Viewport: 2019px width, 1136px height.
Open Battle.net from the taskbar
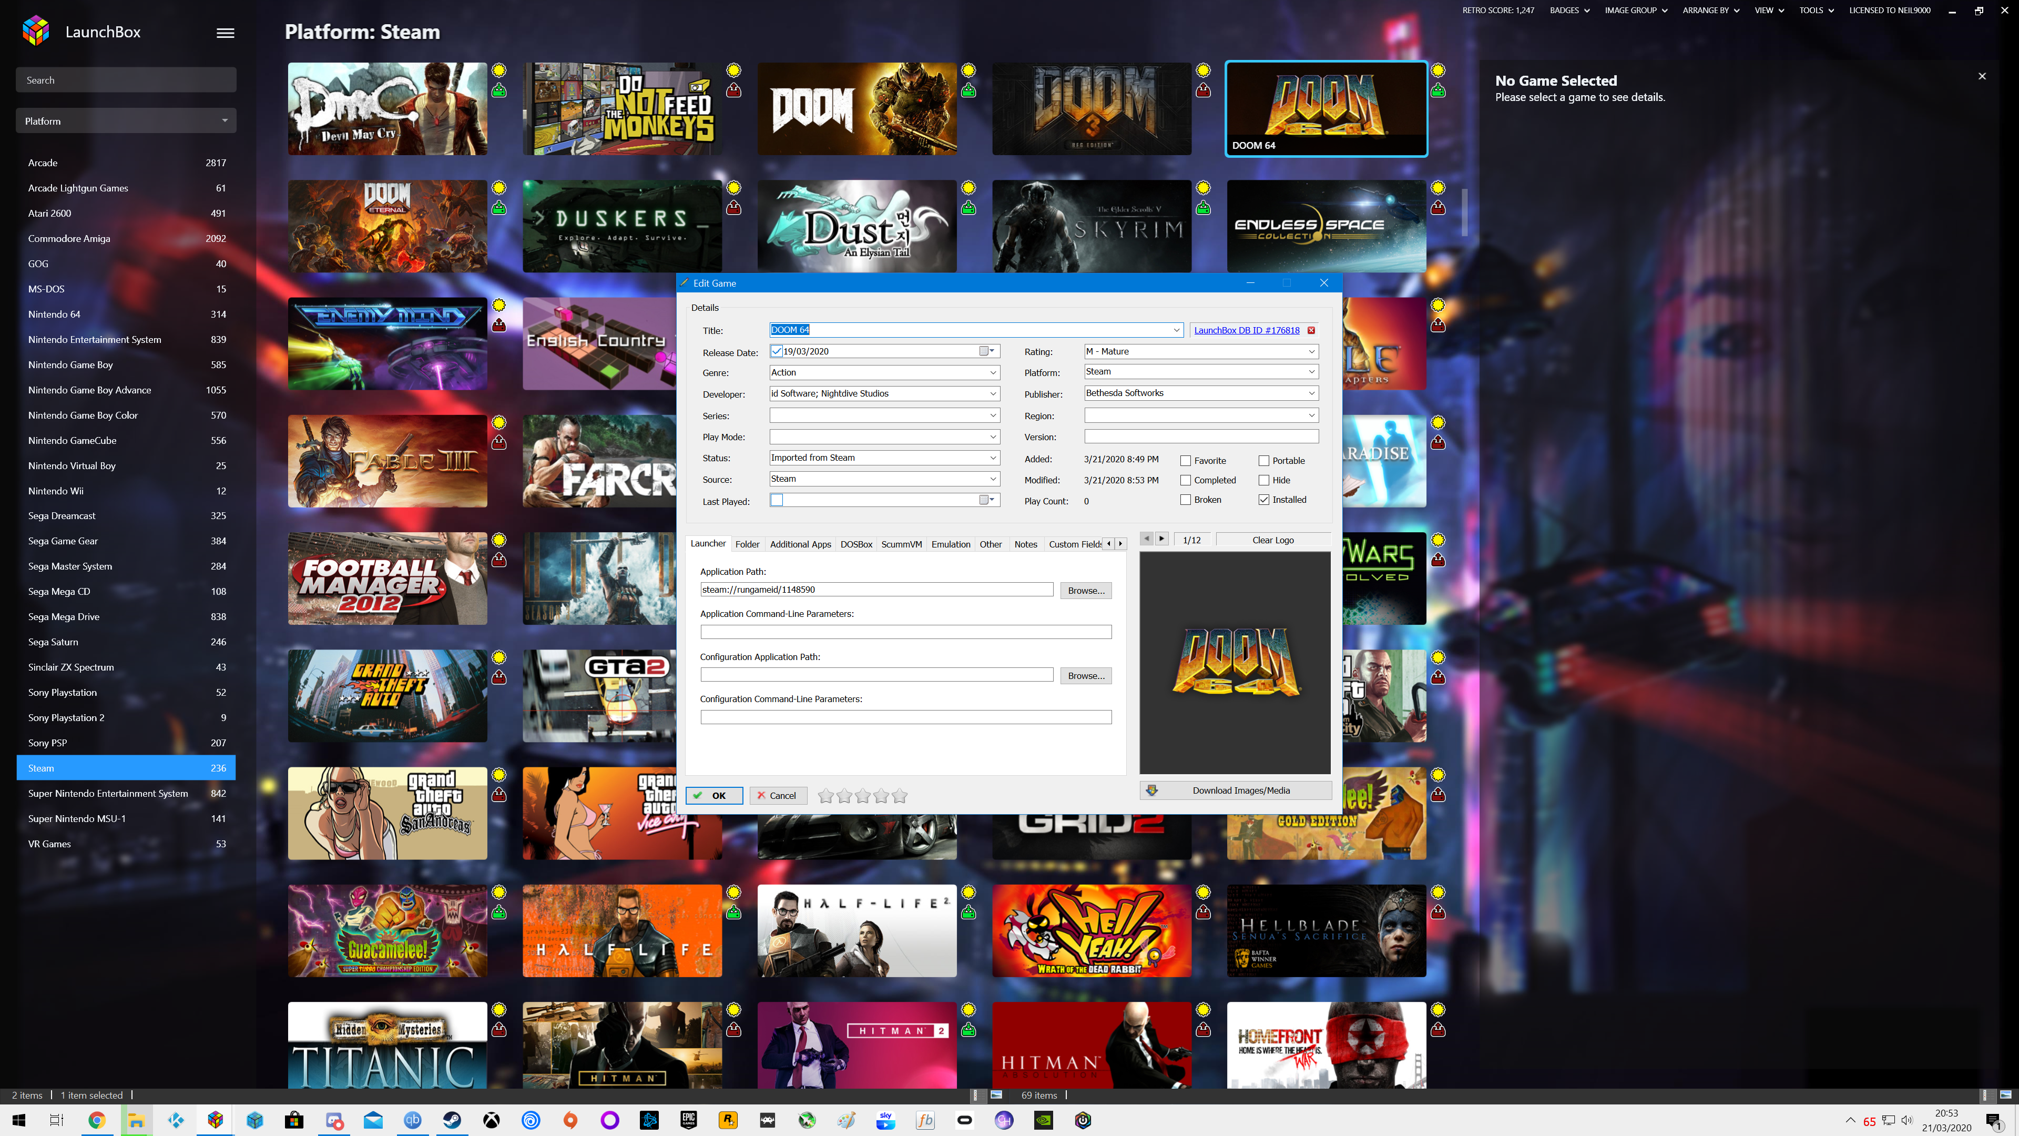click(649, 1120)
